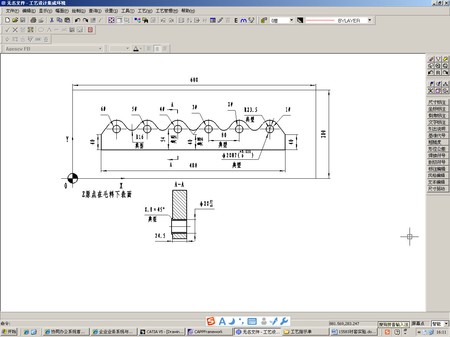Viewport: 450px width, 337px height.
Task: Click the phi diameter symbol icon
Action: [x=7, y=39]
